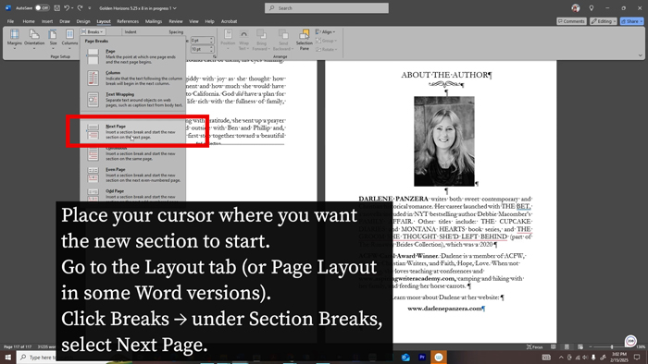Open the Margins gallery
Screen dimensions: 648x364
point(15,39)
